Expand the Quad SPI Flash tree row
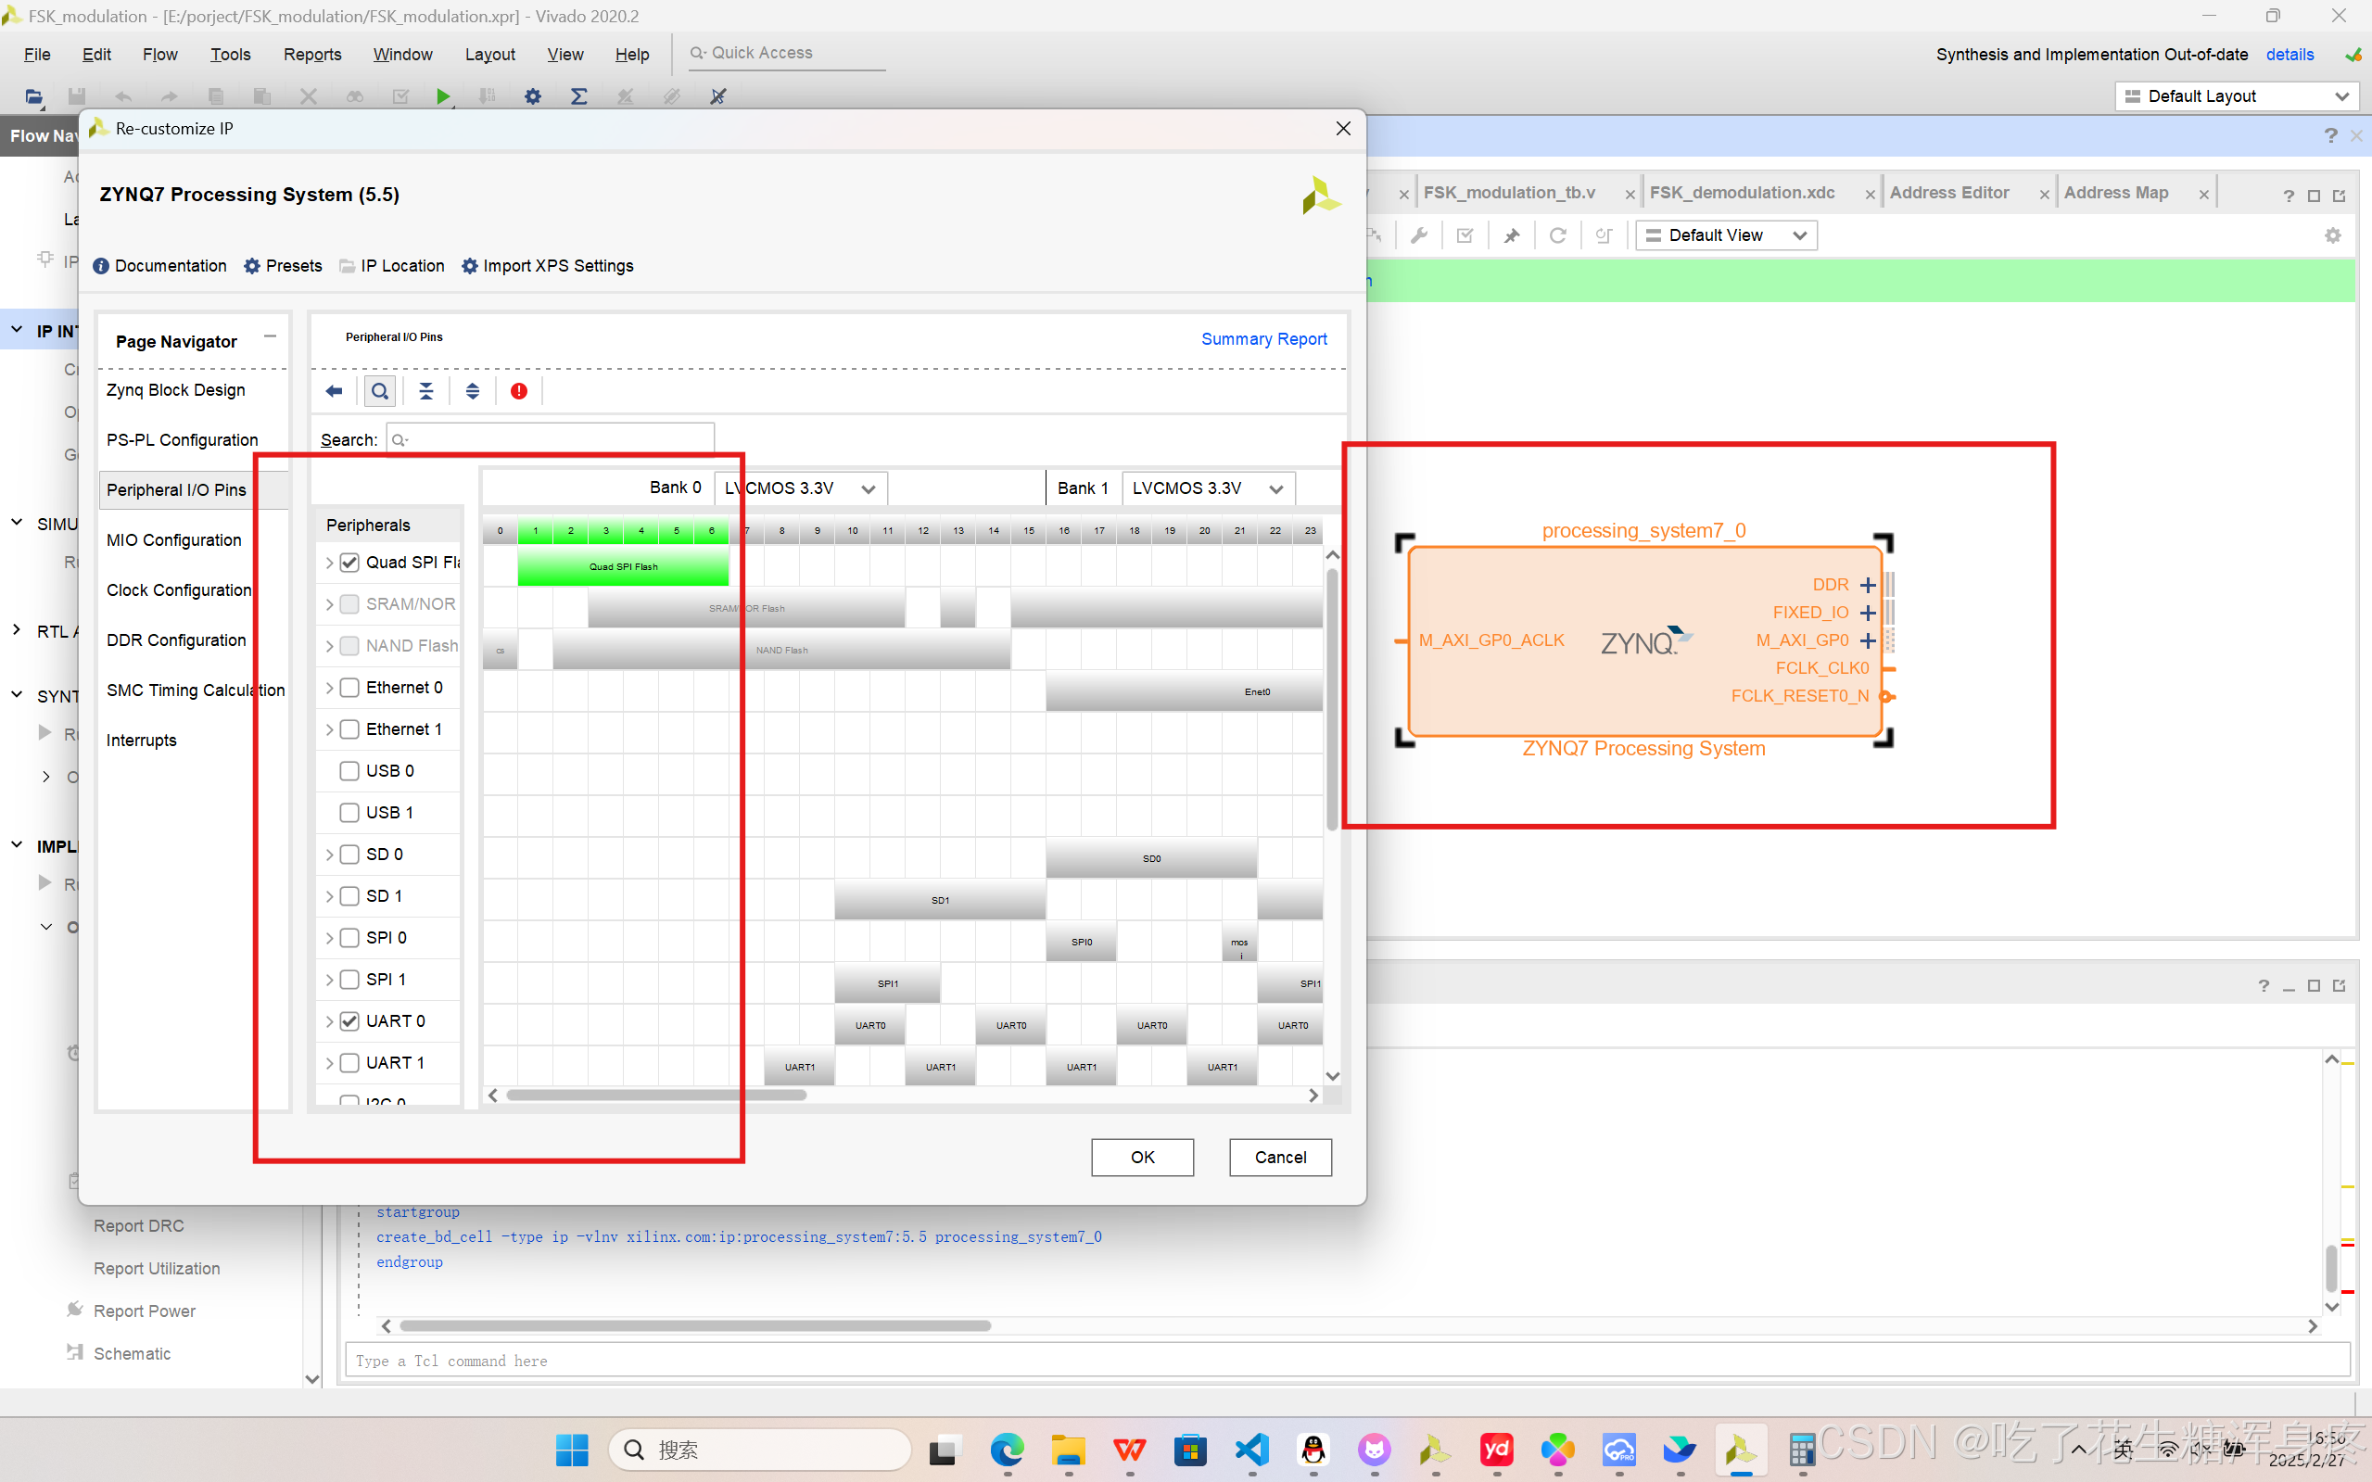The image size is (2372, 1482). tap(329, 563)
